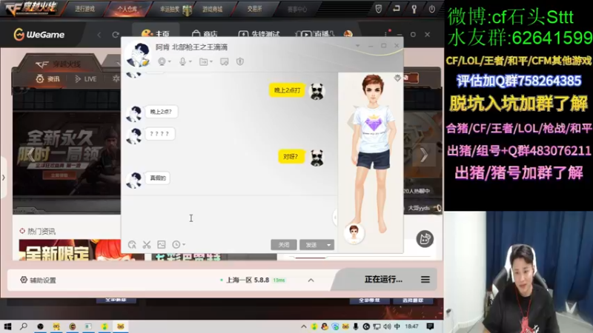Open message history clock icon

[x=176, y=245]
